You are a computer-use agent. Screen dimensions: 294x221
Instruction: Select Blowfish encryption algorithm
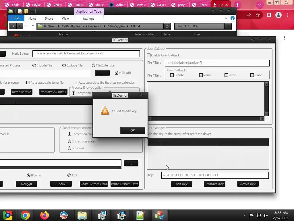coord(29,175)
